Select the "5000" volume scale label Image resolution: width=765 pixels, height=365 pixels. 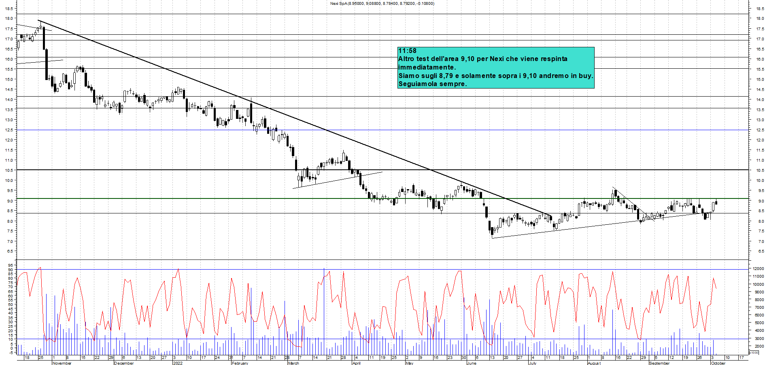click(x=759, y=323)
